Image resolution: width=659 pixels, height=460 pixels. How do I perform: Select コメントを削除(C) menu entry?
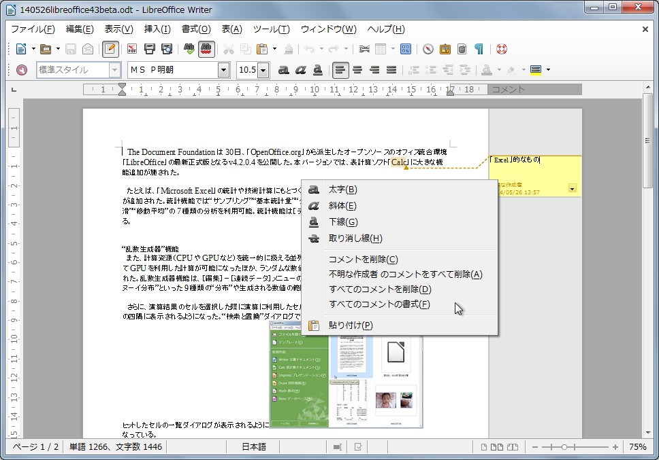400,259
